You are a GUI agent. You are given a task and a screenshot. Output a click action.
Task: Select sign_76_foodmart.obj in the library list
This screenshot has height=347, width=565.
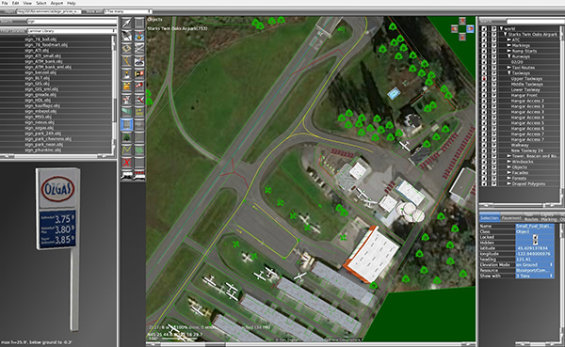click(46, 45)
